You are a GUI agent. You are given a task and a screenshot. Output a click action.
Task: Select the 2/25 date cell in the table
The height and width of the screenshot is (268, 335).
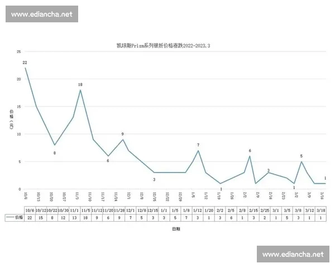265,210
